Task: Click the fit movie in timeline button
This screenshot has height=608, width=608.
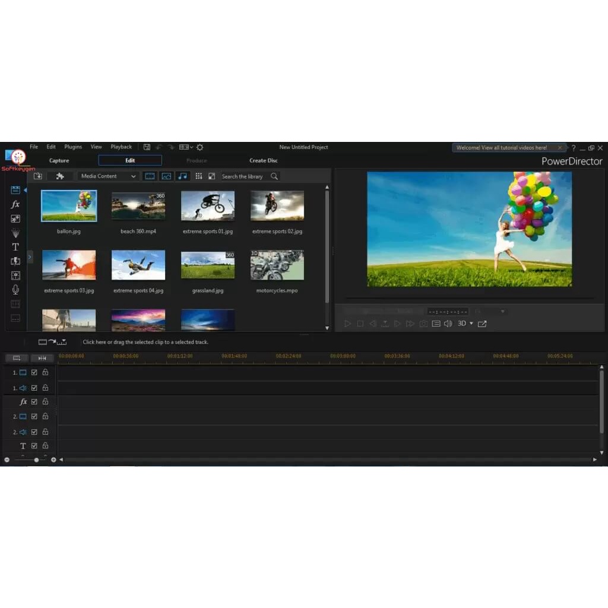Action: 42,358
